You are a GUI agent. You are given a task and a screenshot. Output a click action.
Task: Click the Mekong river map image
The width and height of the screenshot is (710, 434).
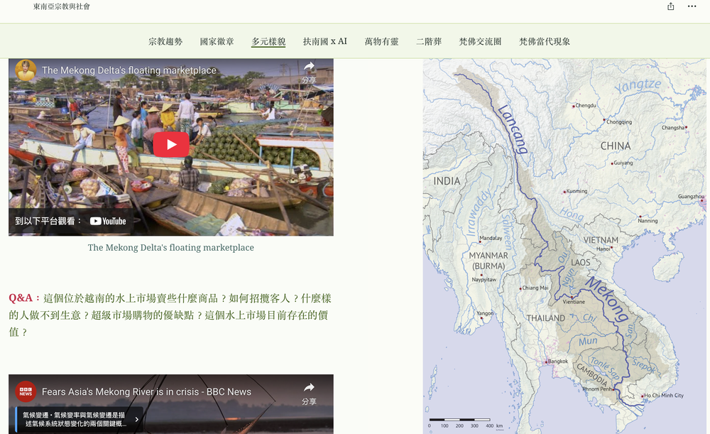tap(566, 246)
